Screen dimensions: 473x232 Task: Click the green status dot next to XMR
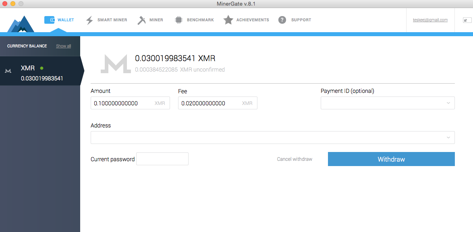41,68
